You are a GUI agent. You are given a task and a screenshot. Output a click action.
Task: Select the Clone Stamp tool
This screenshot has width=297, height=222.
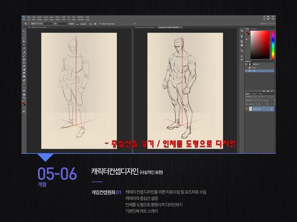(24, 59)
